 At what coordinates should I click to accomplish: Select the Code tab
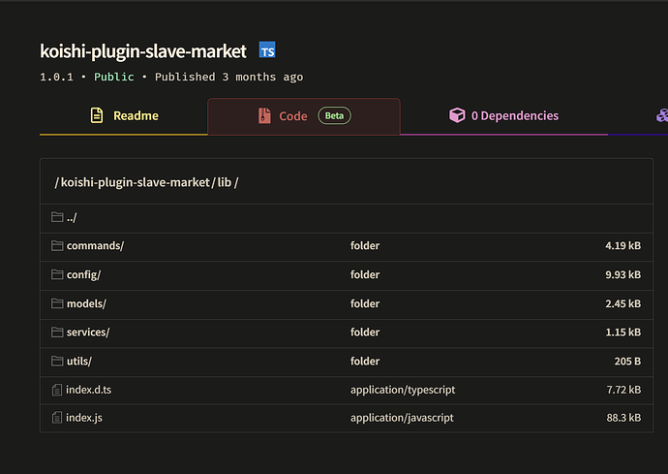click(292, 116)
